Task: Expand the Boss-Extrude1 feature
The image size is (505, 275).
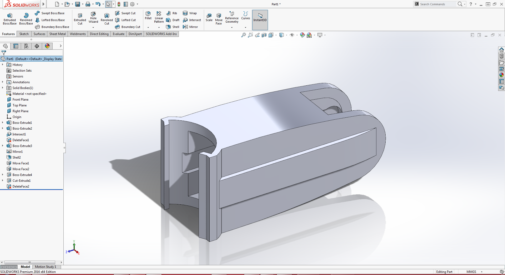Action: point(3,122)
